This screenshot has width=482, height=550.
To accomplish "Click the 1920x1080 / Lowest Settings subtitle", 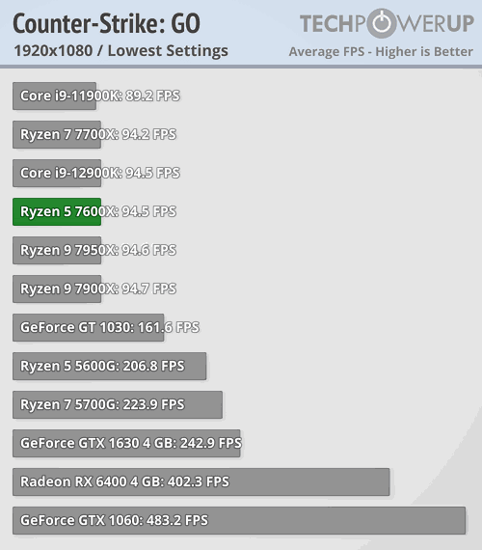I will 120,51.
